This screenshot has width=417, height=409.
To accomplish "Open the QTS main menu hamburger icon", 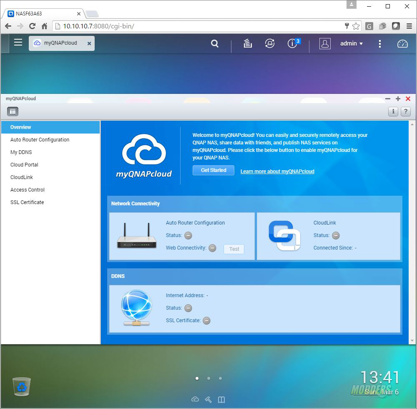I will click(x=18, y=43).
